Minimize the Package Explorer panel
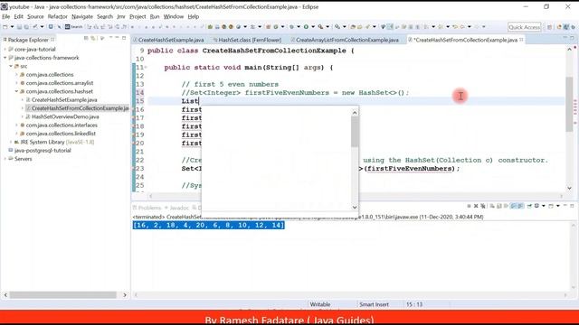The width and height of the screenshot is (579, 325). [x=117, y=38]
